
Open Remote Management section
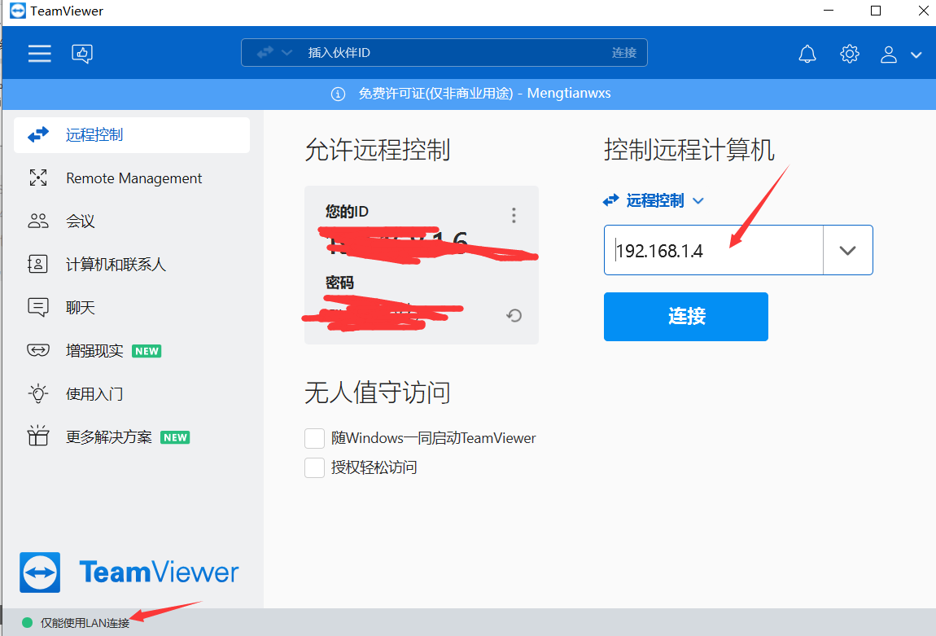pos(132,178)
